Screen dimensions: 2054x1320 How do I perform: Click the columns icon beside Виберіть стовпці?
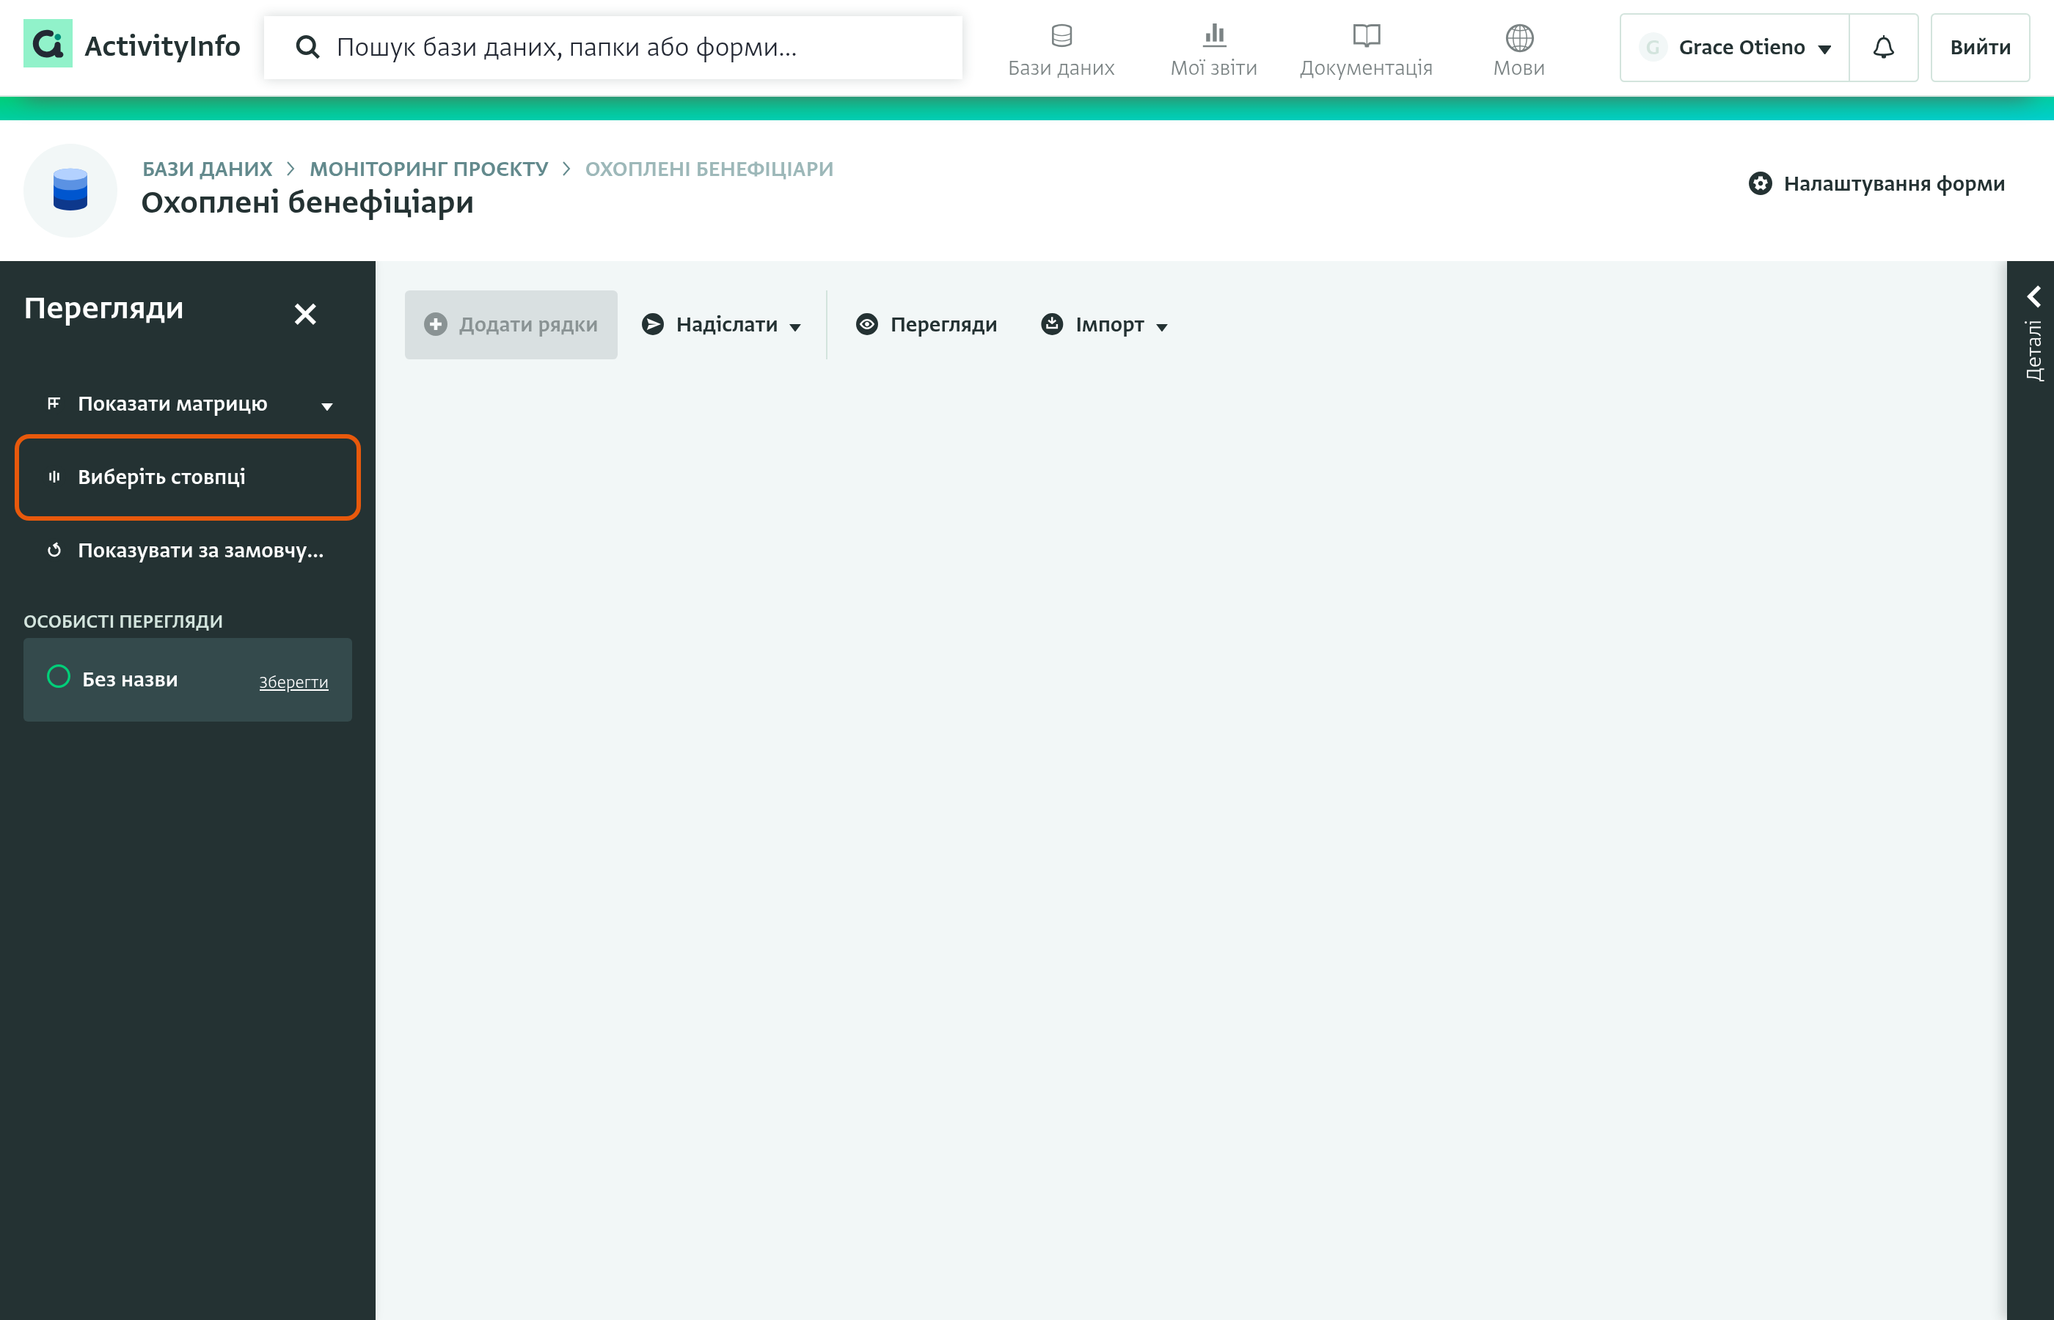[x=54, y=477]
